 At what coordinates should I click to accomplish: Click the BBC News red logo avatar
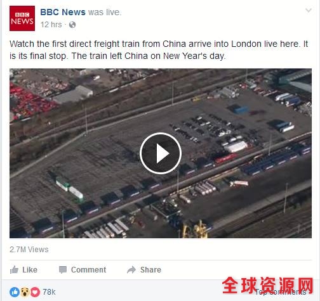22,18
